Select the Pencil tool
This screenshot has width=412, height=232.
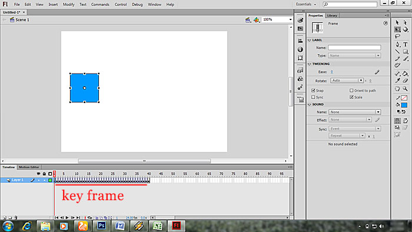[397, 59]
